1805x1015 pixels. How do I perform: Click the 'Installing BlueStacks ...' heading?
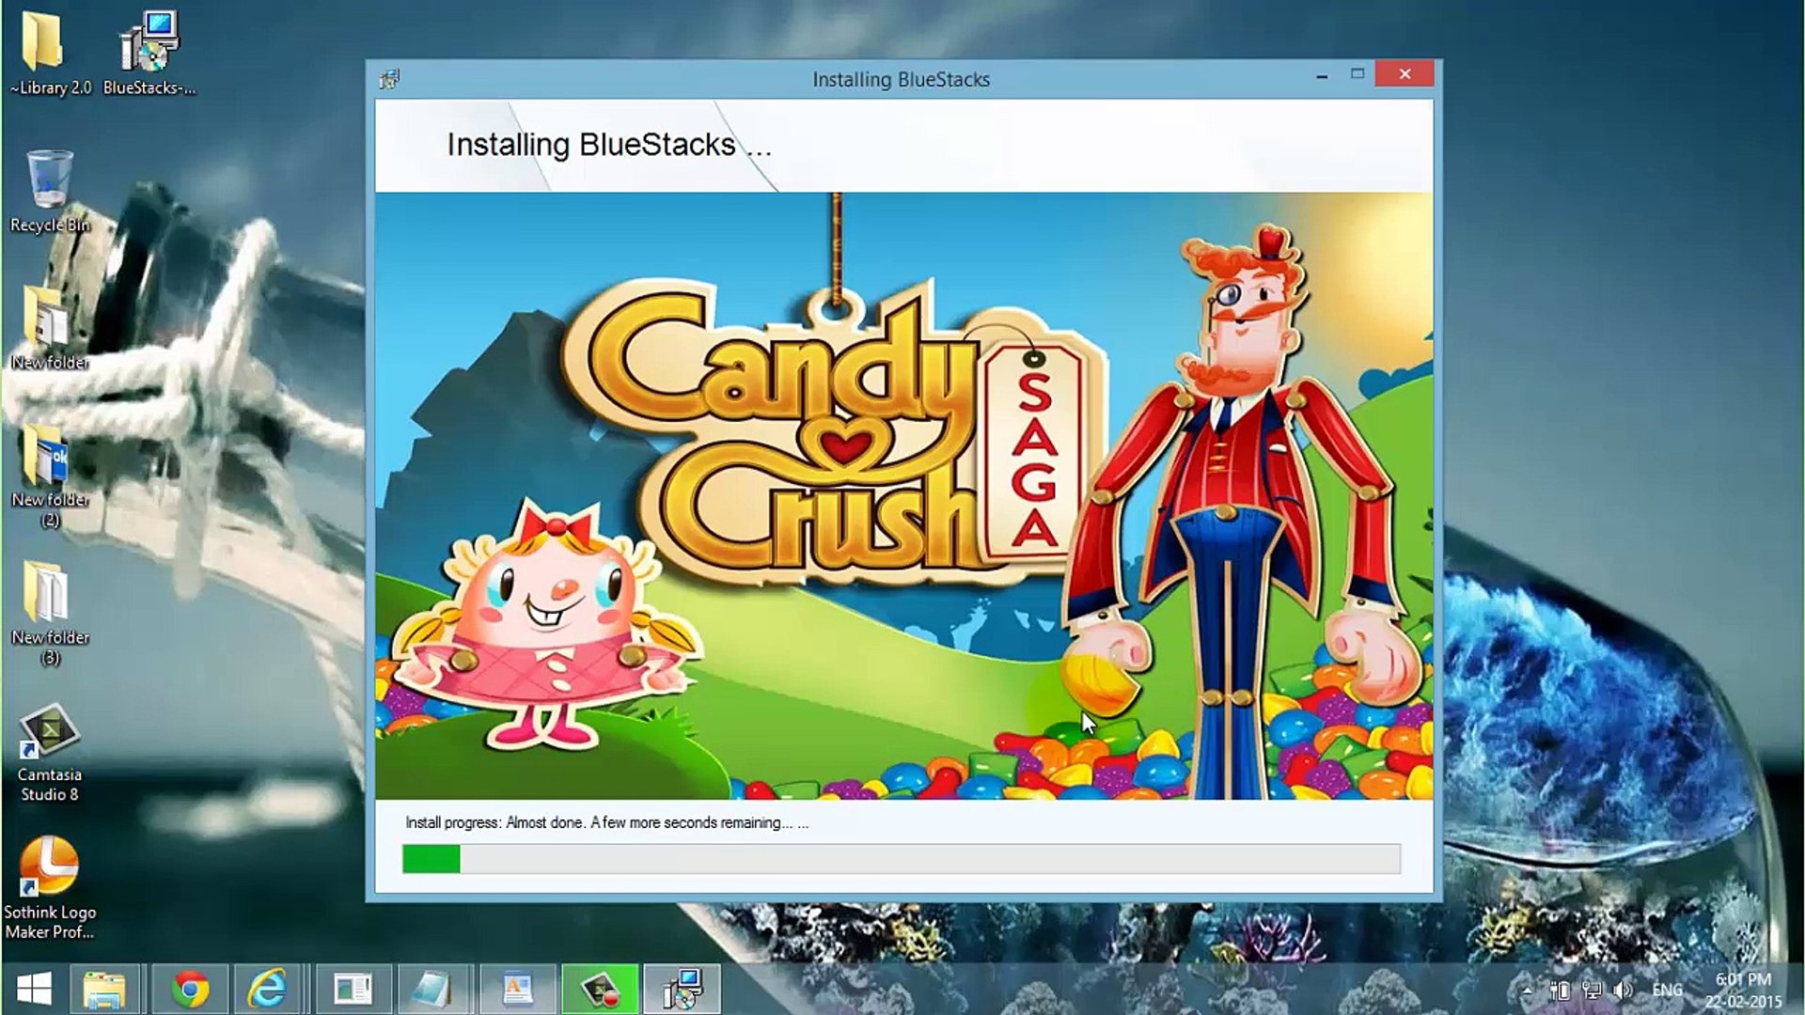point(608,145)
